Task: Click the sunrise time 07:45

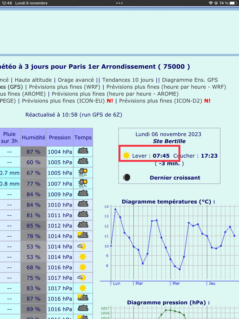Action: pos(161,156)
